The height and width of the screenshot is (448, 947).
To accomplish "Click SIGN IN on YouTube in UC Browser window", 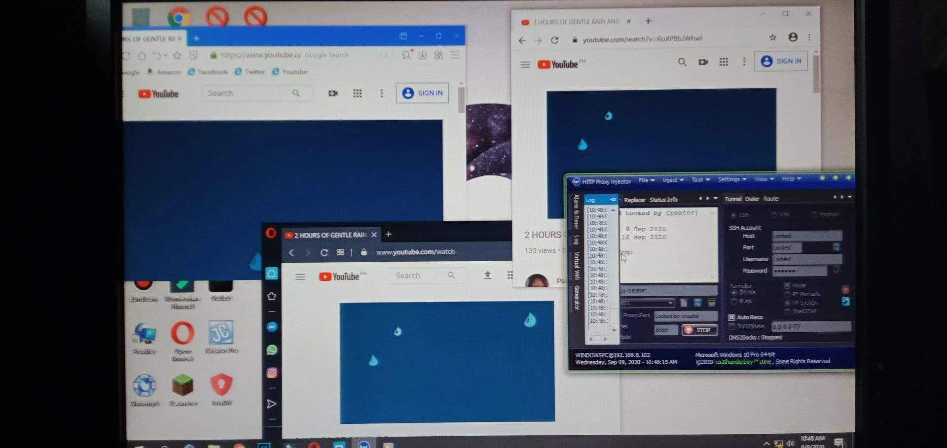I will (x=422, y=93).
